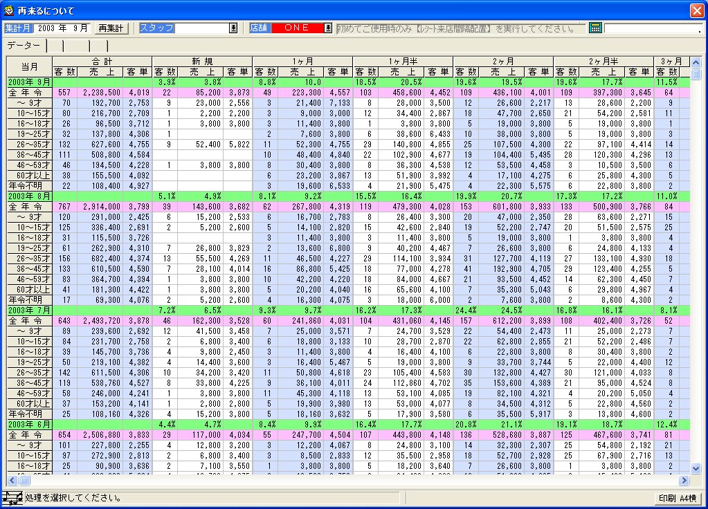The height and width of the screenshot is (509, 708).
Task: Click sales cell 508,800 in 36~45才 row
Action: point(100,155)
